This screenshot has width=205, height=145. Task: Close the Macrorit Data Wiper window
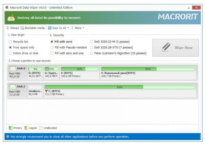[x=196, y=7]
